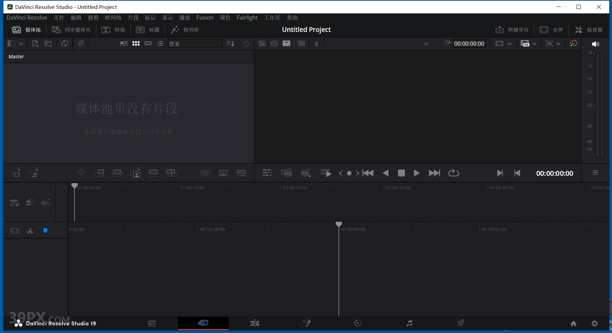612x333 pixels.
Task: Toggle the Effects library panel
Action: [x=185, y=30]
